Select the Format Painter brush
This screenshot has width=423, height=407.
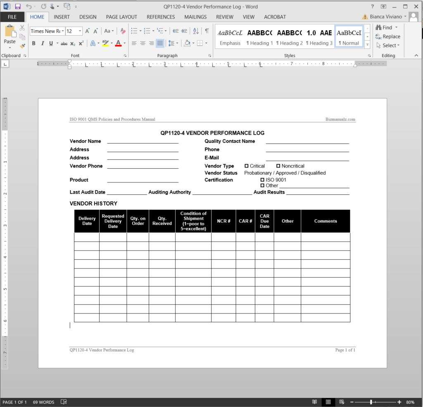(x=22, y=46)
